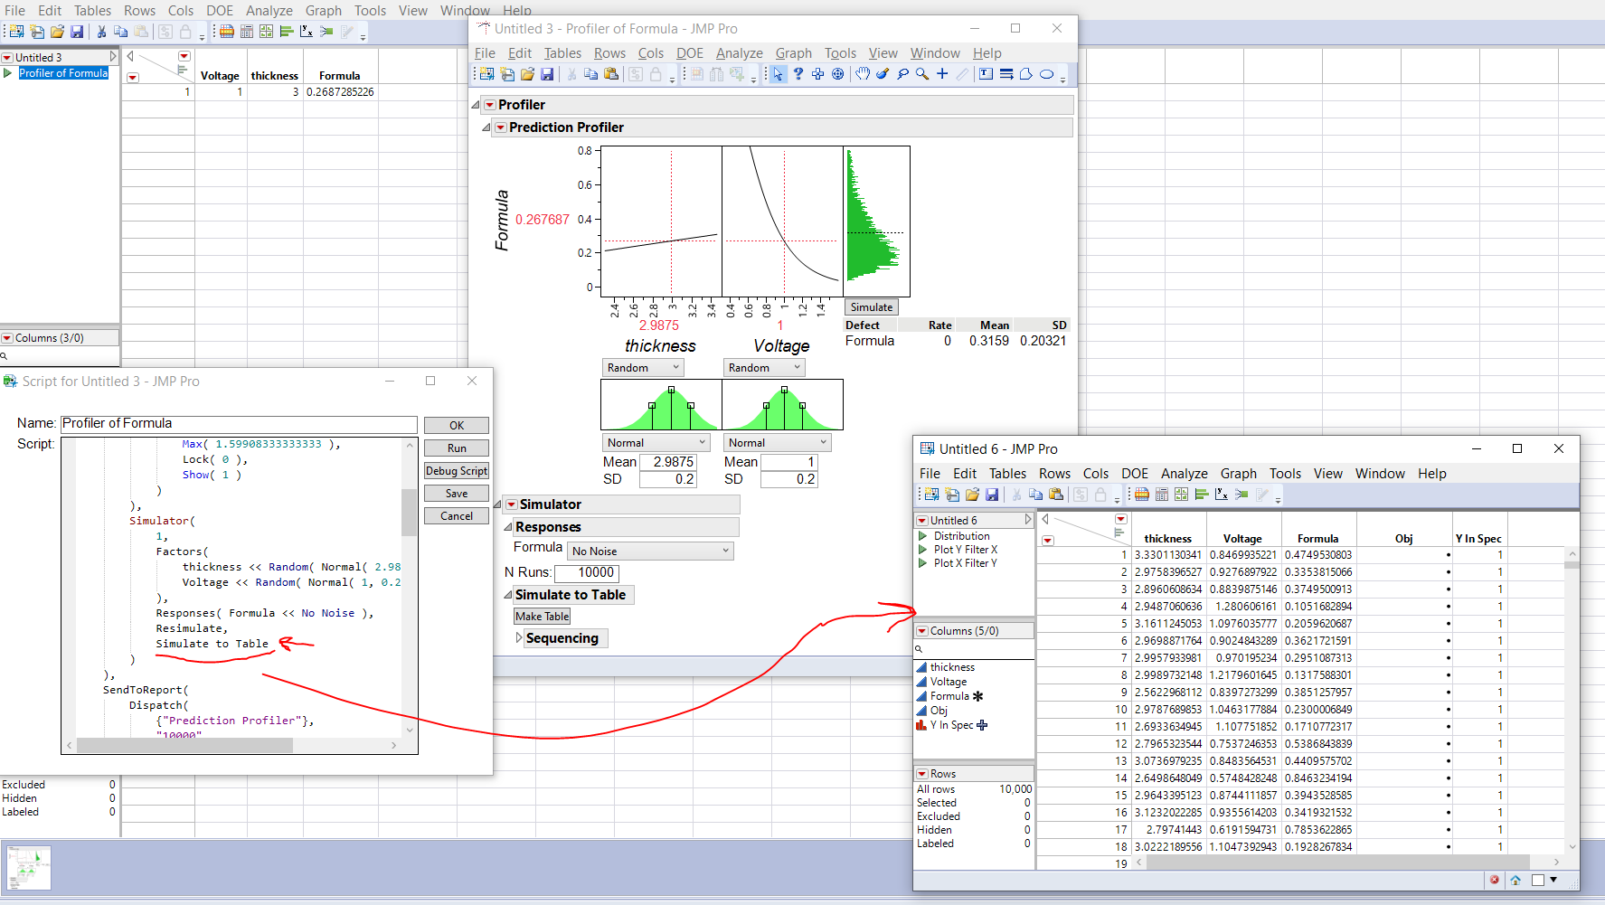Open Analyze menu in Profiler window
This screenshot has height=905, width=1605.
(x=739, y=53)
